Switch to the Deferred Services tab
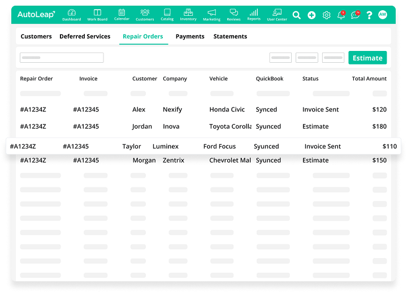Screen dimensions: 407x292 pyautogui.click(x=85, y=37)
